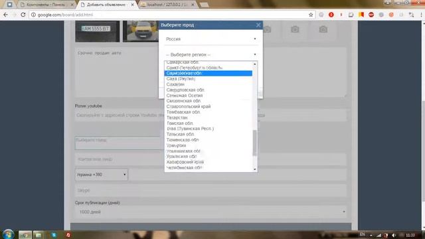Open the Chrome three-dot menu
This screenshot has height=239, width=425.
point(421,15)
